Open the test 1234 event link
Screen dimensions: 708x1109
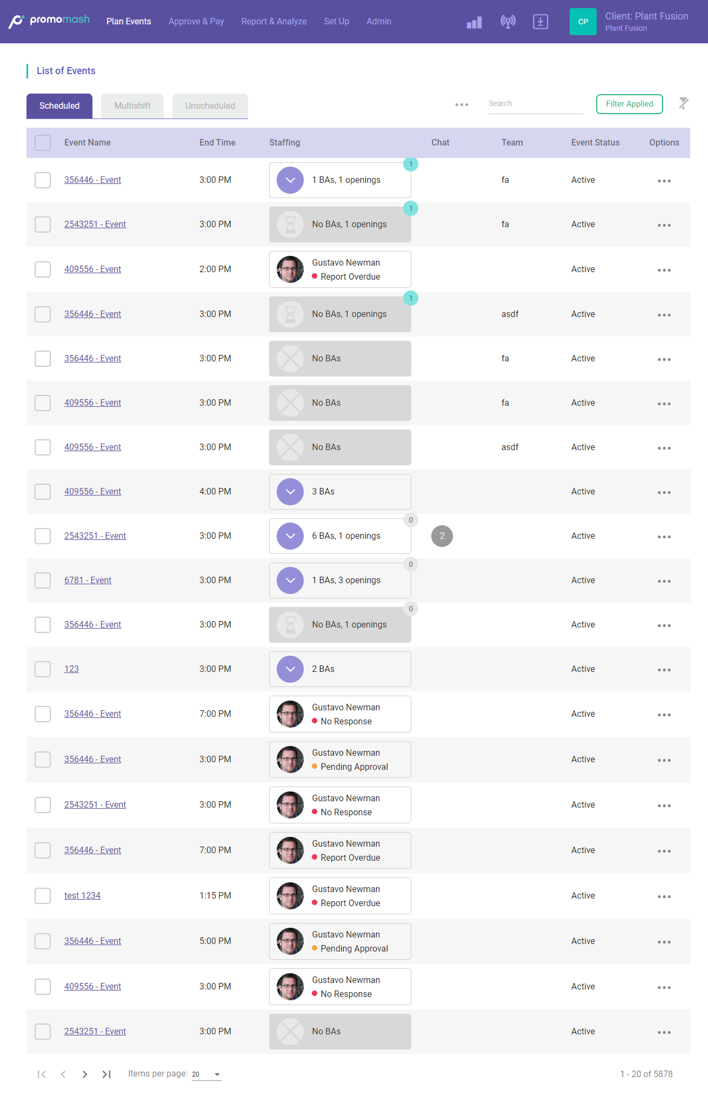coord(82,896)
